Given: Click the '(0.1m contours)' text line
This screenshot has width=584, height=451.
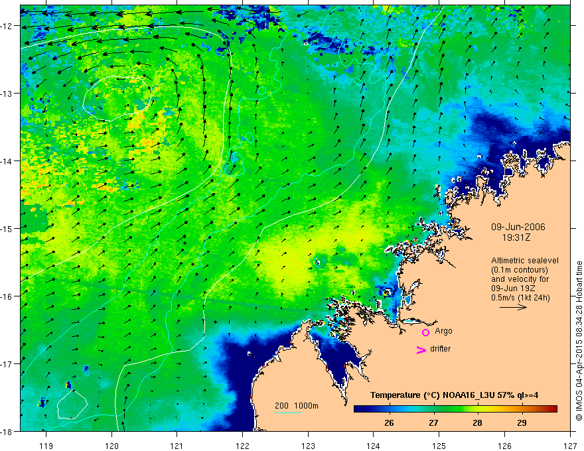Looking at the screenshot, I should 520,270.
